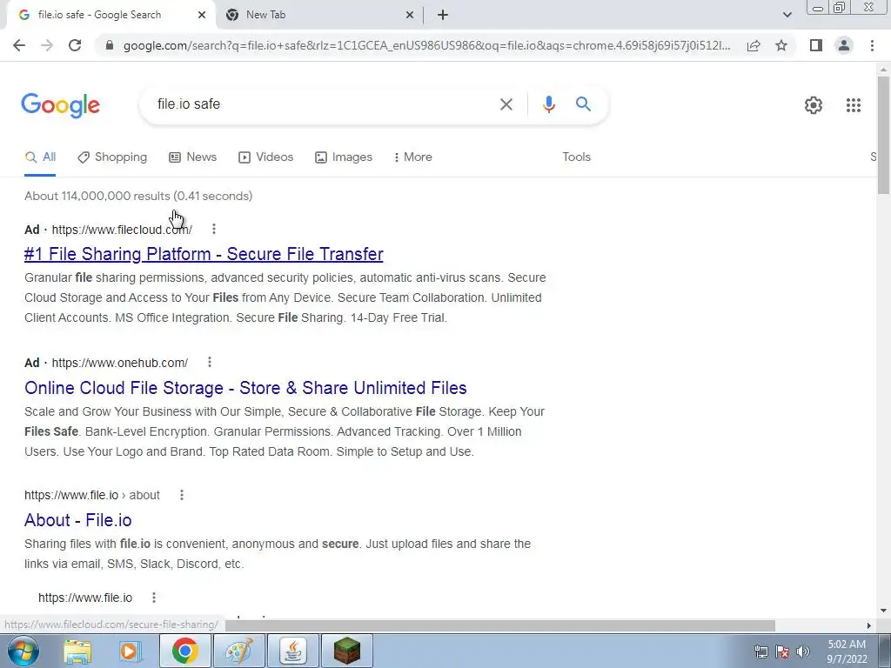Click the https://www.file.io sub-result URL
This screenshot has width=891, height=668.
coord(84,598)
